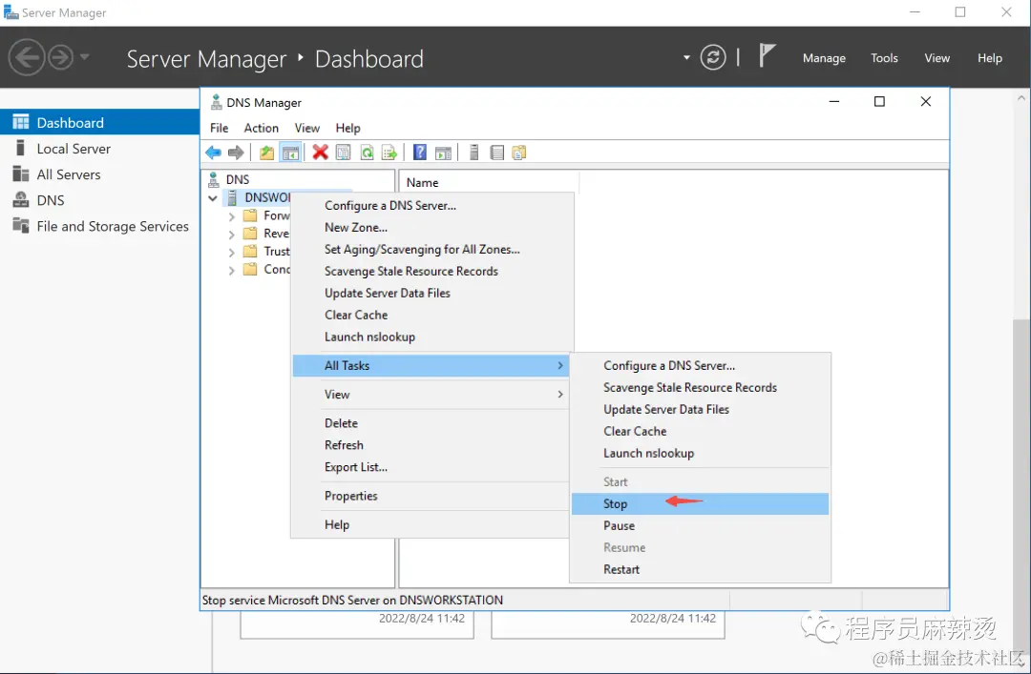Viewport: 1031px width, 674px height.
Task: Open Manage menu in Server Manager
Action: pos(824,58)
